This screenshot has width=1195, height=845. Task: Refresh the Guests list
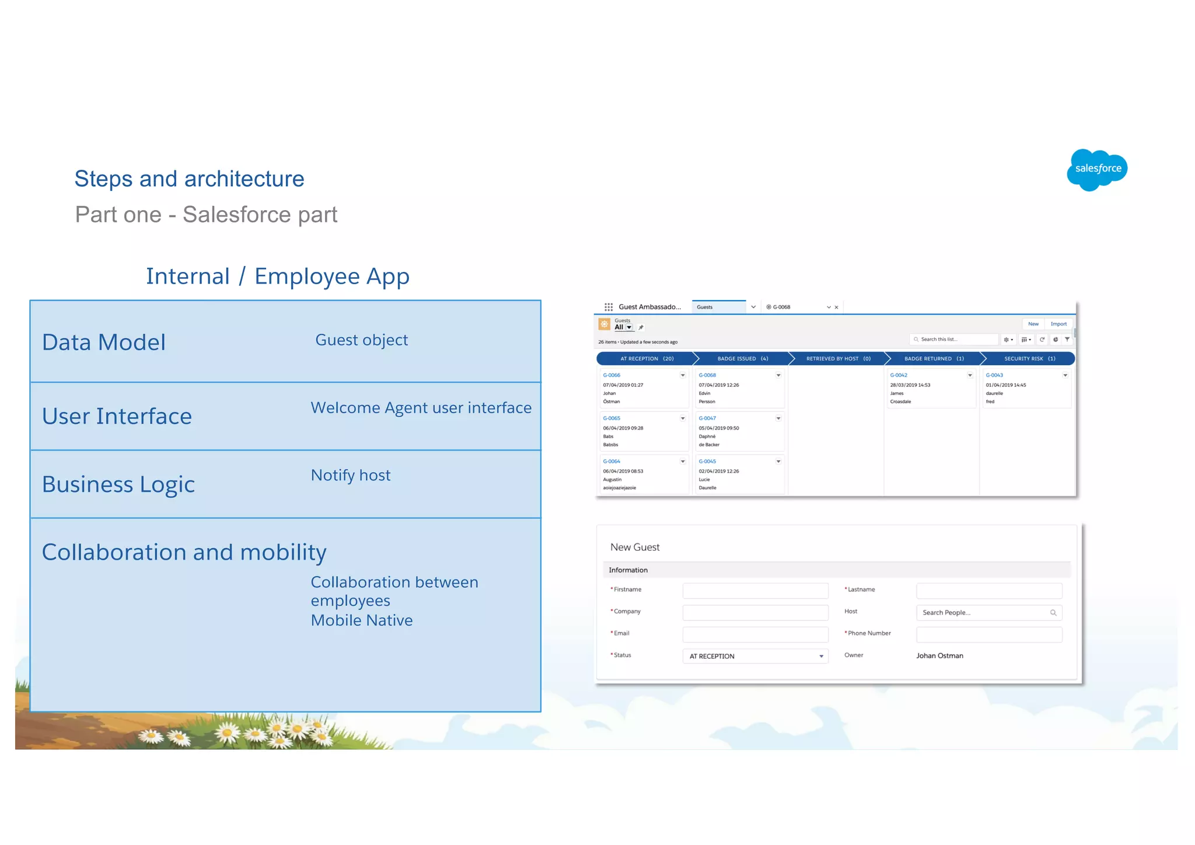[x=1042, y=340]
